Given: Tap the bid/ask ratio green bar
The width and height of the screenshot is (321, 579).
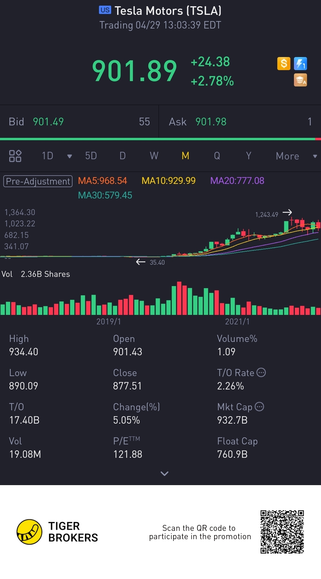Looking at the screenshot, I should click(x=158, y=139).
